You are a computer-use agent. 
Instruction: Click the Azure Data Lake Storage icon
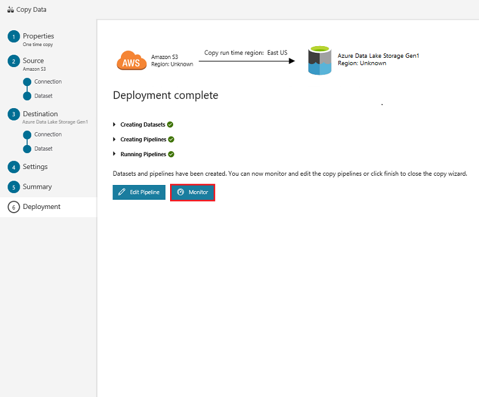tap(320, 60)
